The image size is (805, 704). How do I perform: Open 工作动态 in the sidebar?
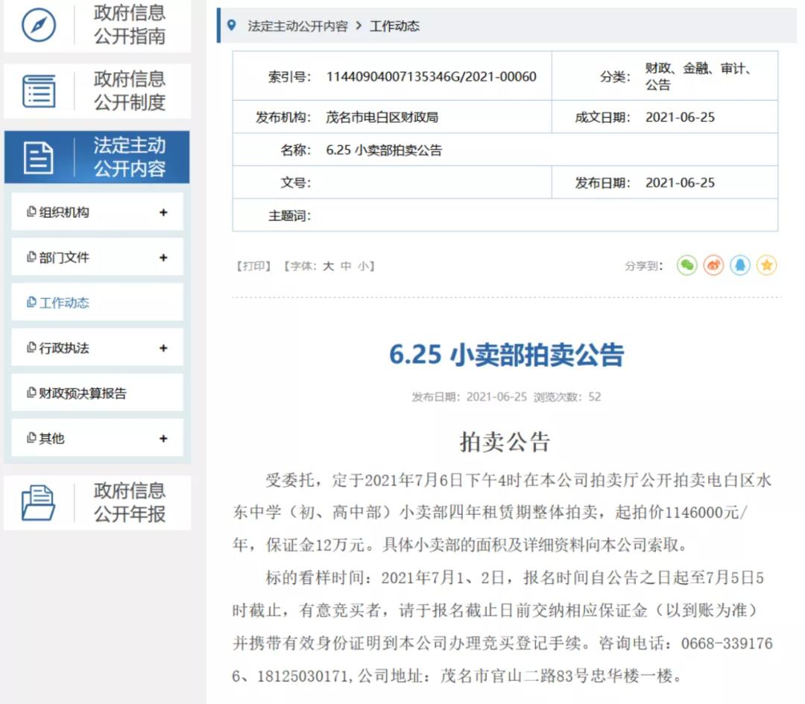tap(64, 303)
